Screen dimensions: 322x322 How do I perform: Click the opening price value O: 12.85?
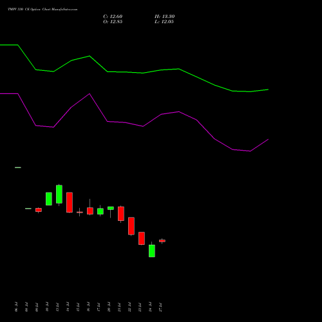pos(113,22)
